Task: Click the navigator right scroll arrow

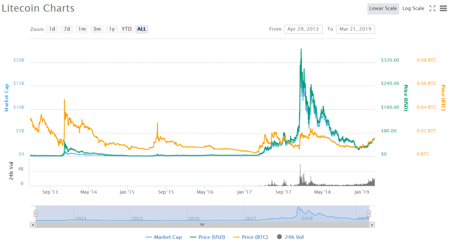Action: pyautogui.click(x=372, y=225)
